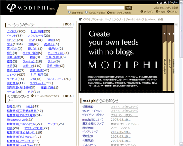
Task: Open the カレンダー navigation tab
Action: [x=118, y=19]
